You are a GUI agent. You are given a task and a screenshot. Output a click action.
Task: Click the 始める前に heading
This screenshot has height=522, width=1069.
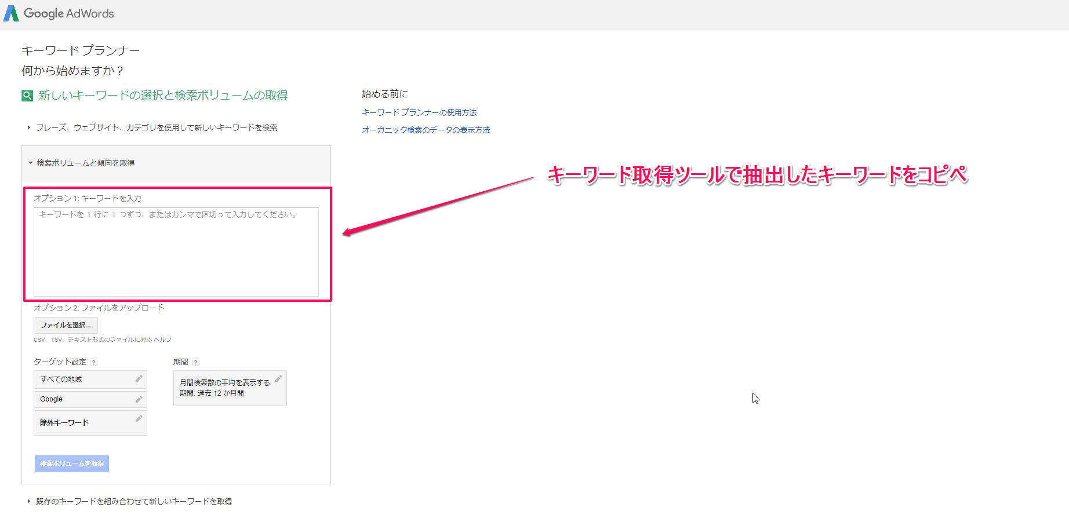(385, 94)
